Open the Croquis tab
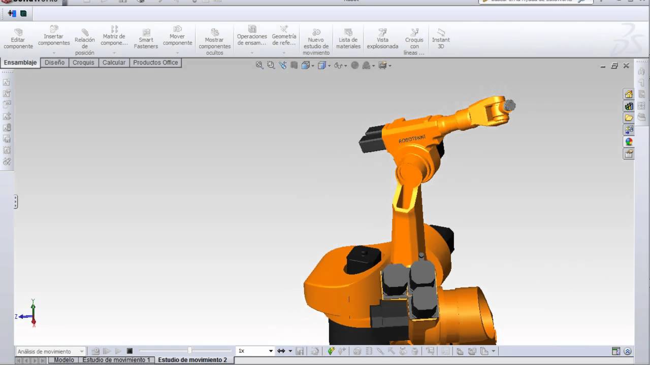This screenshot has height=365, width=650. 83,63
